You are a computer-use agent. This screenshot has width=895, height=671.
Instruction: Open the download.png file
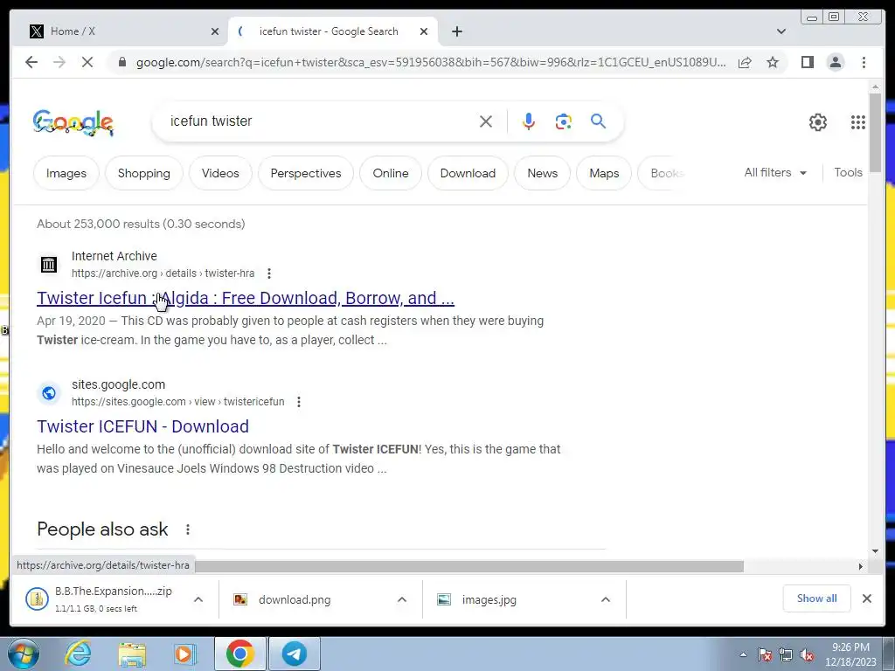click(282, 599)
